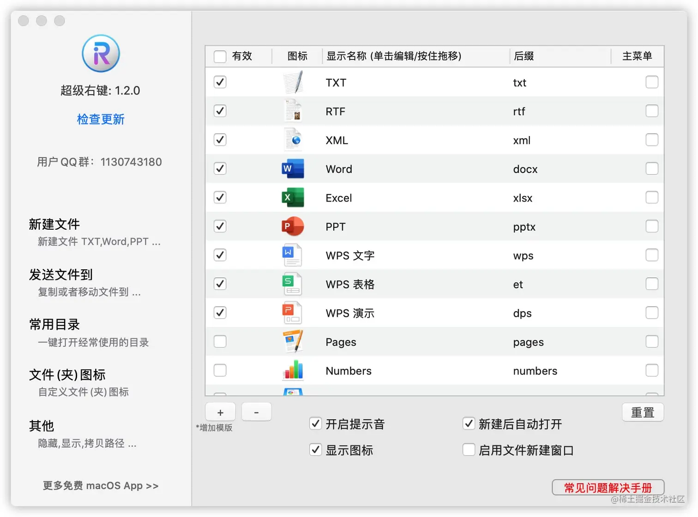The height and width of the screenshot is (517, 698).
Task: Select the TXT file type icon
Action: pos(293,82)
